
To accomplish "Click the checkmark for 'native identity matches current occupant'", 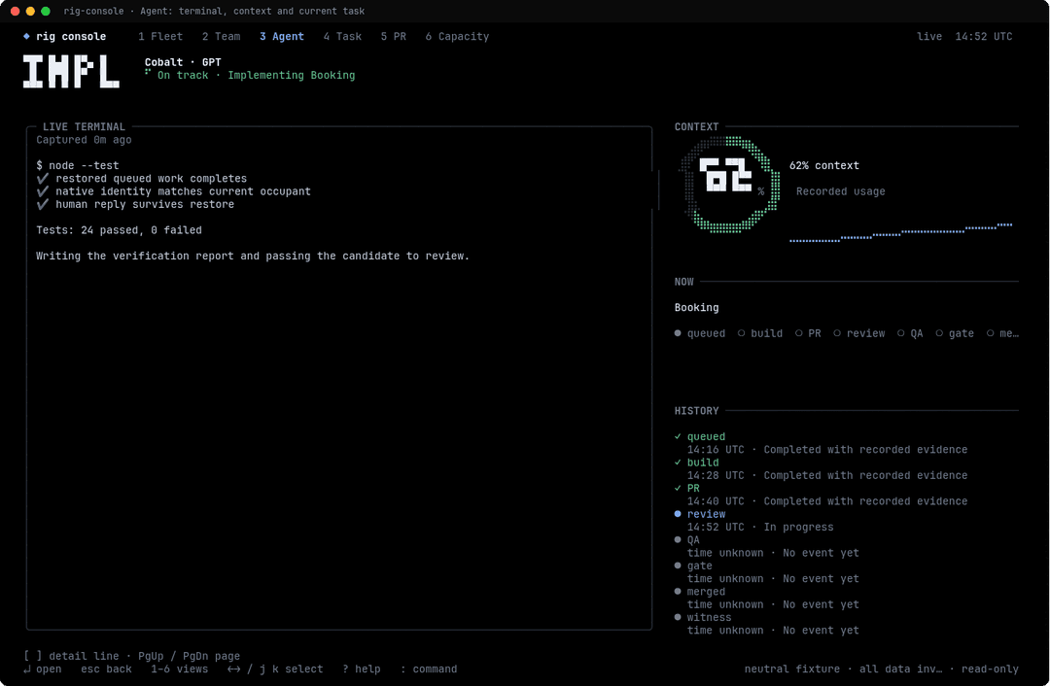I will 43,191.
